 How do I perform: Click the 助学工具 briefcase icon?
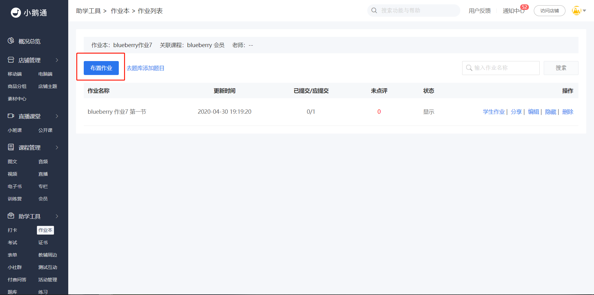(x=11, y=216)
